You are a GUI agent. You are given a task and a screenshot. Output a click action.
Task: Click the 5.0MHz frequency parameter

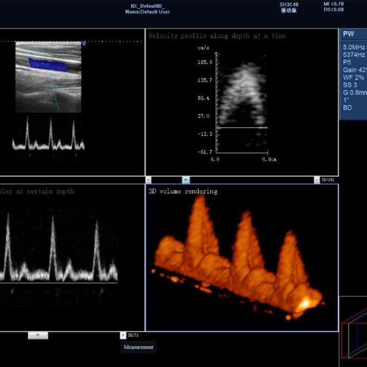(354, 47)
